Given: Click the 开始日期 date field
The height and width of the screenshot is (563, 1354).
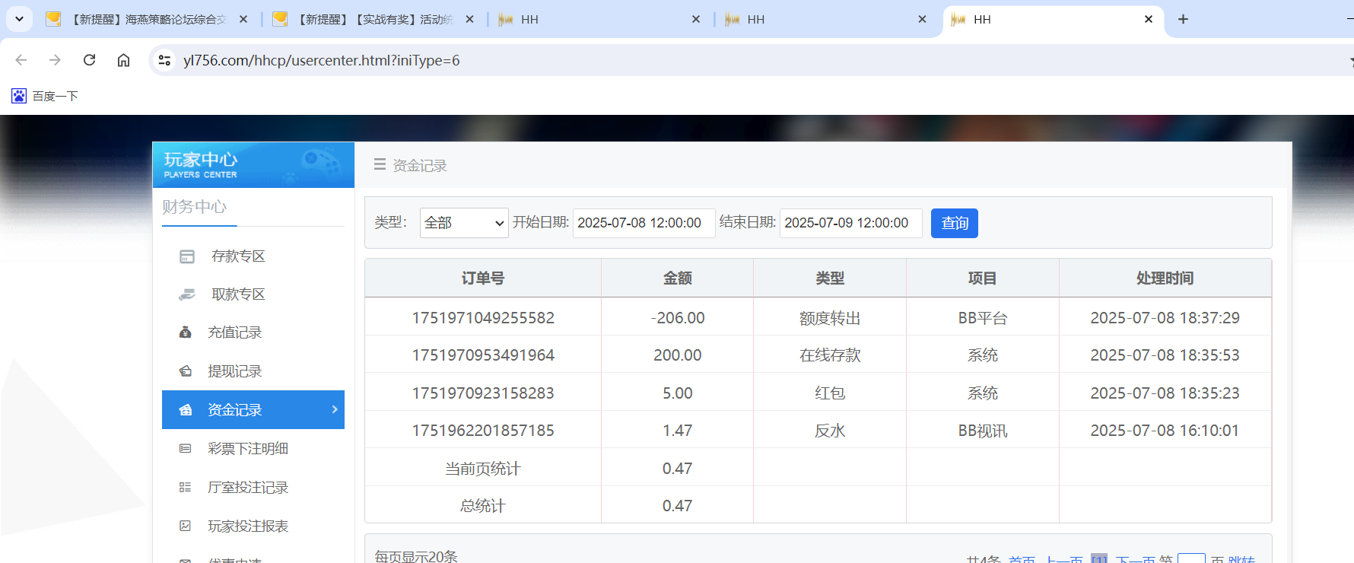Looking at the screenshot, I should click(x=643, y=223).
